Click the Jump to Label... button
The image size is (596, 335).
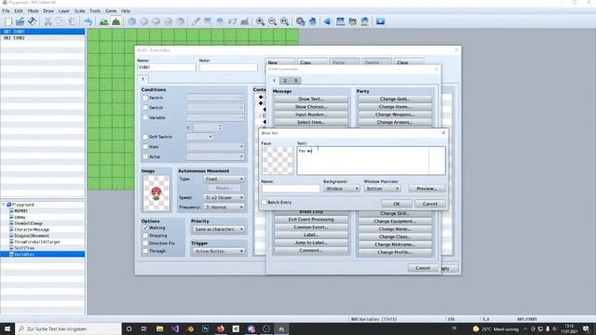[310, 242]
